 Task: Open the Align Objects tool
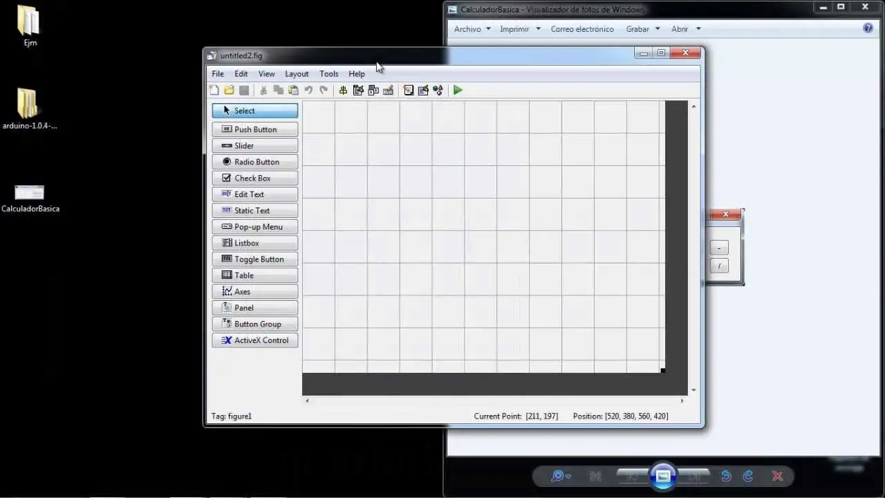(x=343, y=90)
